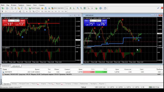Expand the Periods clock dropdown

[102, 8]
